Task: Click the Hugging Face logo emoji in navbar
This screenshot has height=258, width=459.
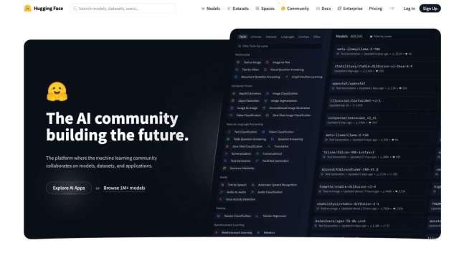Action: click(x=27, y=9)
